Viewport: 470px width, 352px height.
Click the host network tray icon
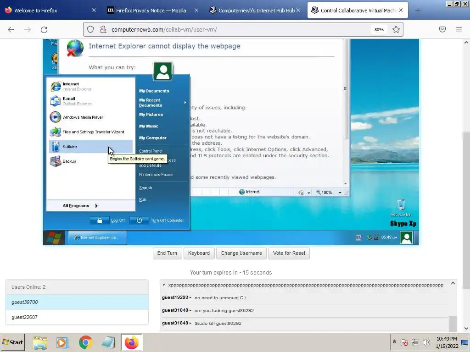pos(415,342)
